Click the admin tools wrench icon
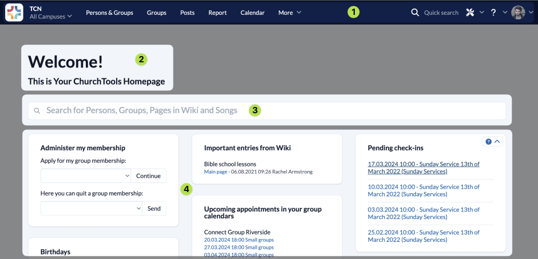 click(x=470, y=13)
